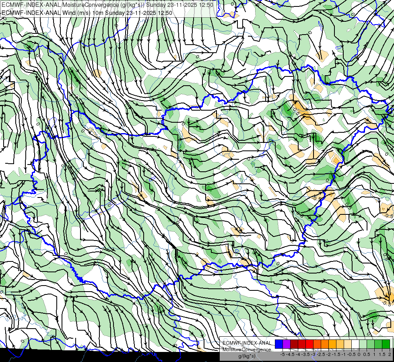Image resolution: width=394 pixels, height=362 pixels.
Task: Click the 'Wind (m/s) 10m' title line
Action: [87, 13]
